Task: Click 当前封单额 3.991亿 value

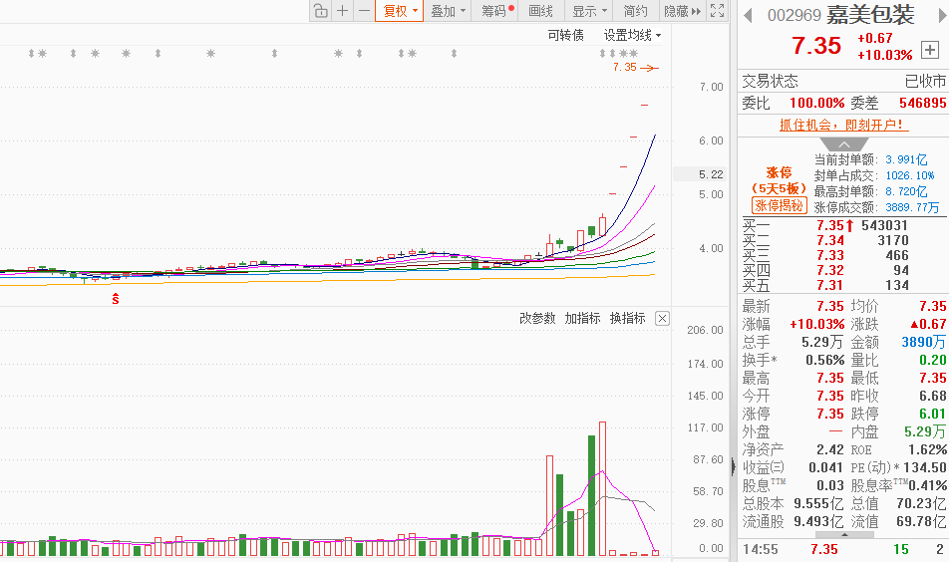Action: coord(906,159)
